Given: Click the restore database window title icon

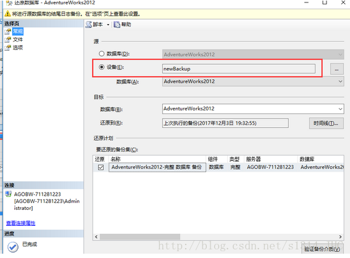Looking at the screenshot, I should tap(9, 3).
